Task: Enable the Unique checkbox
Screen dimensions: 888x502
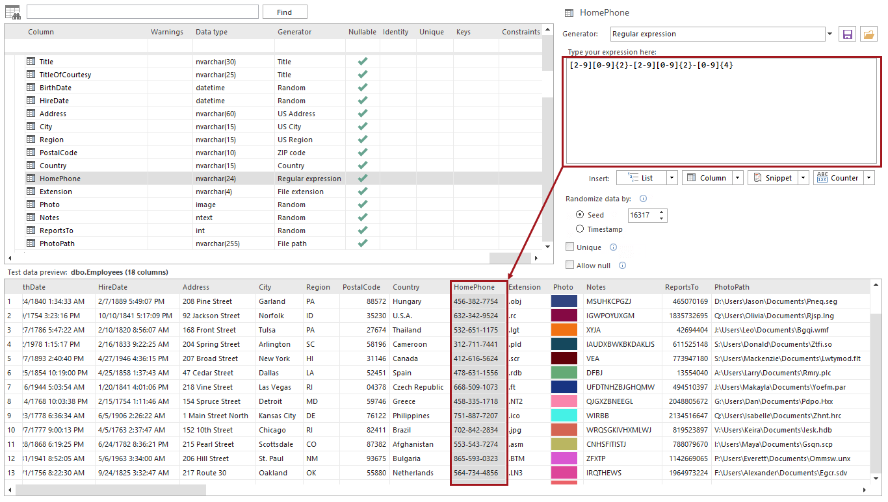Action: (569, 247)
